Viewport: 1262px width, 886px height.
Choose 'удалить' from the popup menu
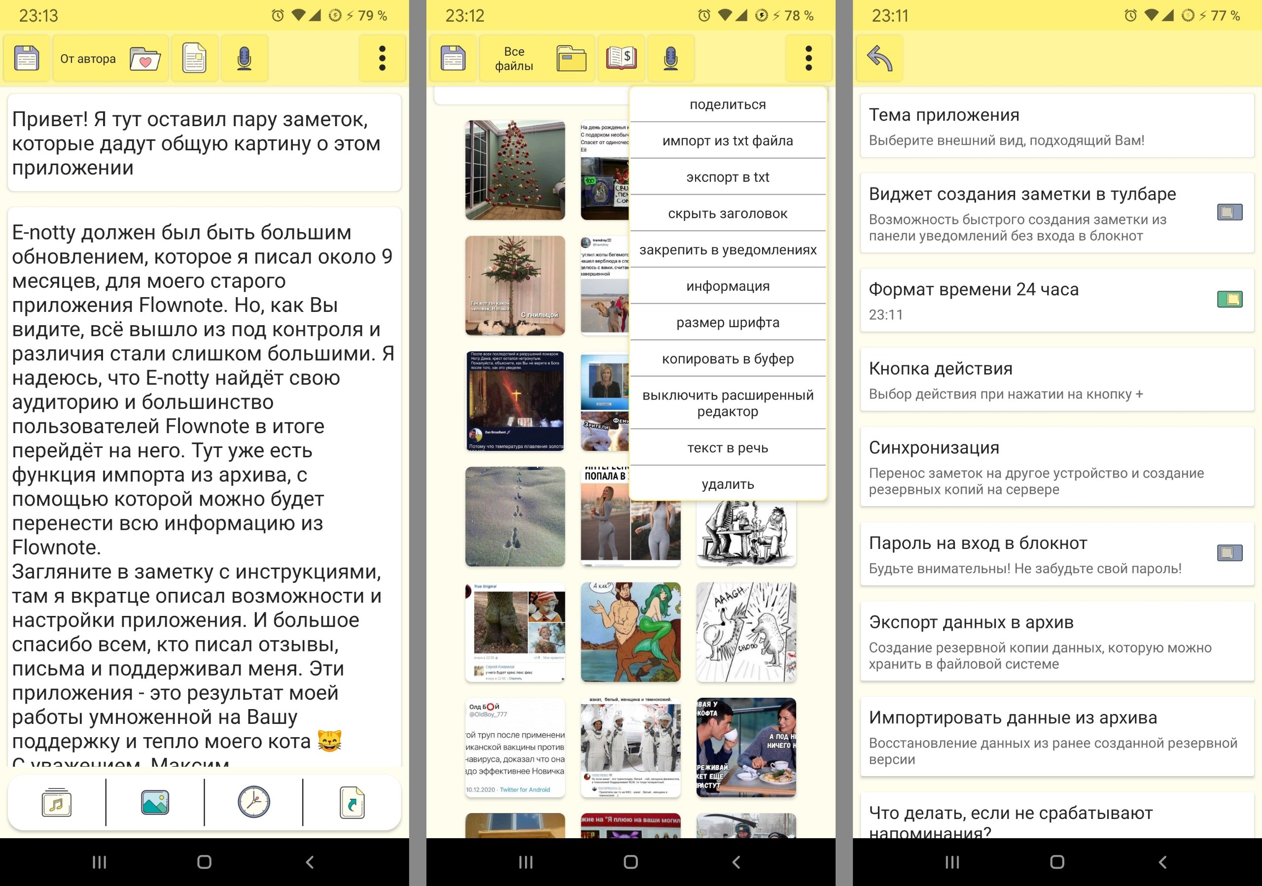coord(727,484)
